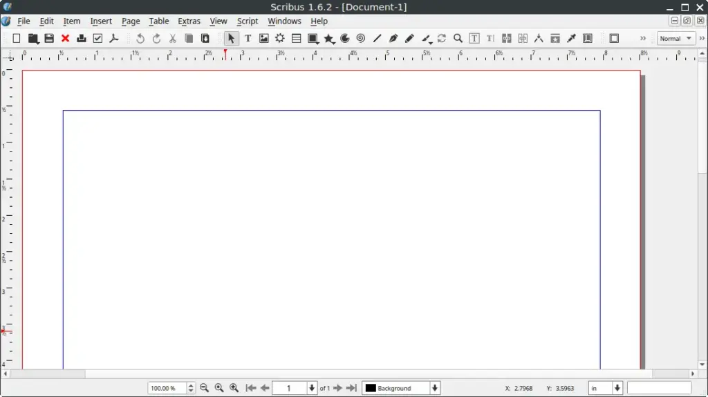
Task: Open the unit selector dropdown showing 'in'
Action: point(617,388)
